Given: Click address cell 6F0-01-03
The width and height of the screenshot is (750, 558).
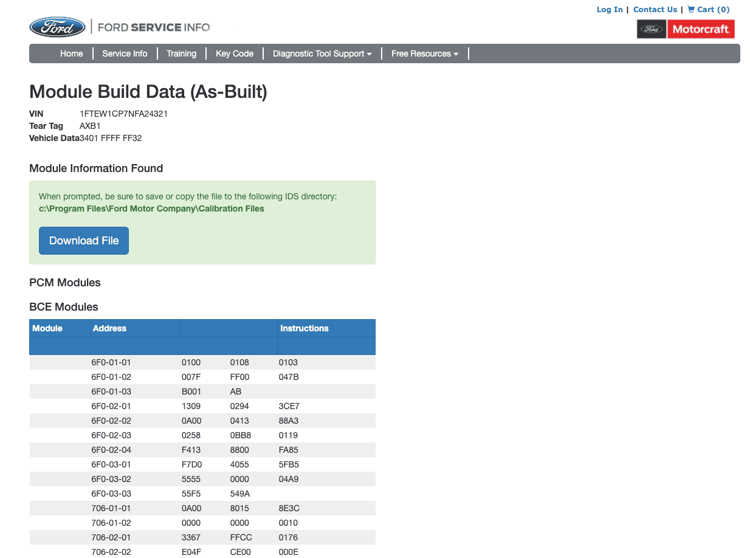Looking at the screenshot, I should tap(111, 391).
